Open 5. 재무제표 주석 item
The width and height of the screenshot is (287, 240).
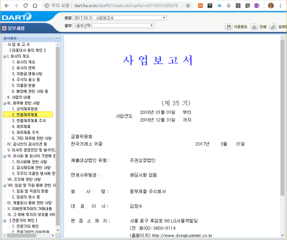[x=25, y=132]
